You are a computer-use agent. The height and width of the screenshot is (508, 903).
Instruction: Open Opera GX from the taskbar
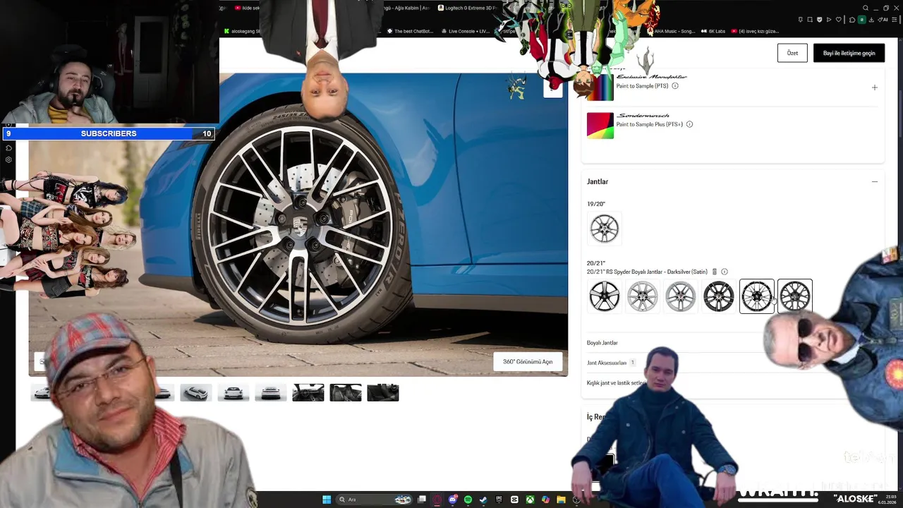[x=437, y=500]
